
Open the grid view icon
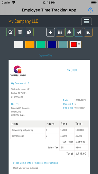click(60, 32)
